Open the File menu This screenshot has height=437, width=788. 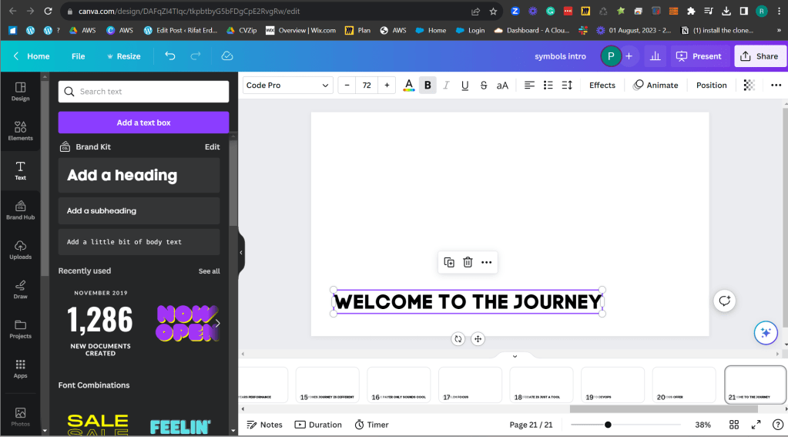(x=78, y=56)
